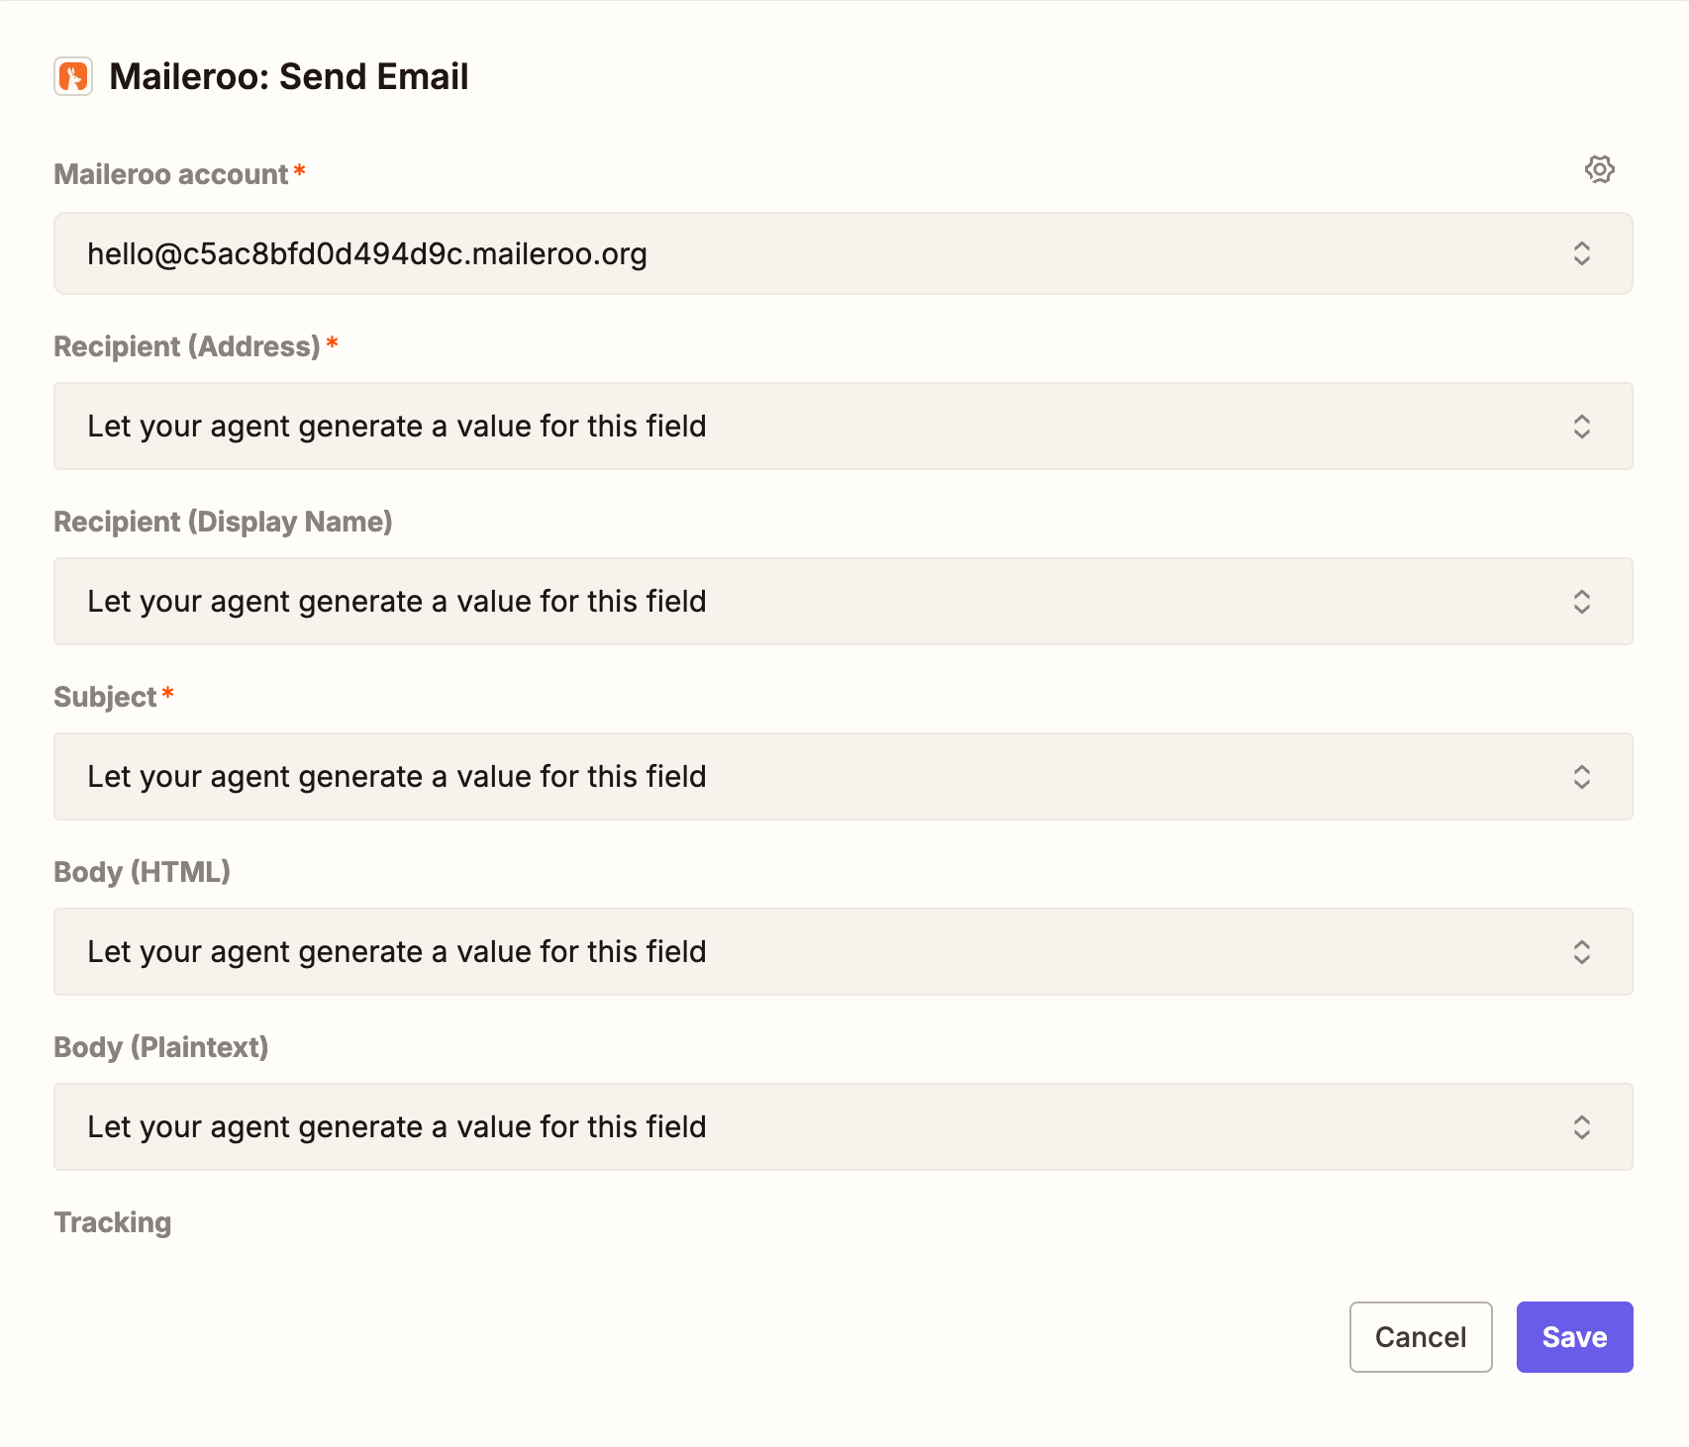Viewport: 1689px width, 1447px height.
Task: Open the Subject value dropdown
Action: 792,777
